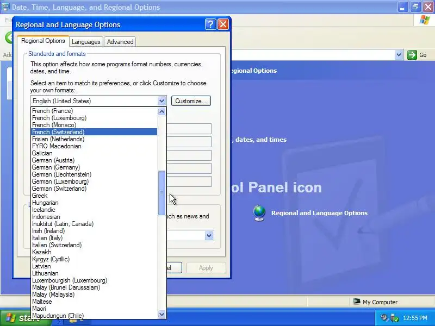
Task: Click the taskbar clock showing 12:55 PM
Action: (x=415, y=318)
